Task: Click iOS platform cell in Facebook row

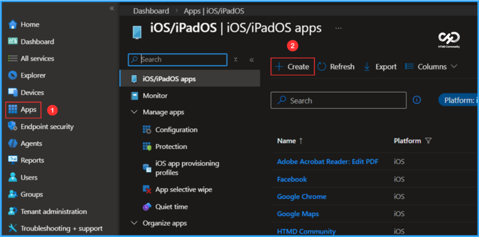Action: 399,179
